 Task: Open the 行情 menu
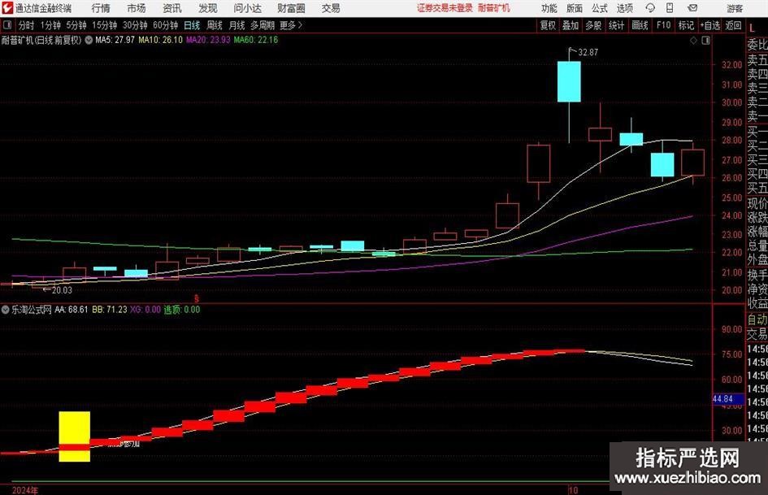click(x=101, y=8)
